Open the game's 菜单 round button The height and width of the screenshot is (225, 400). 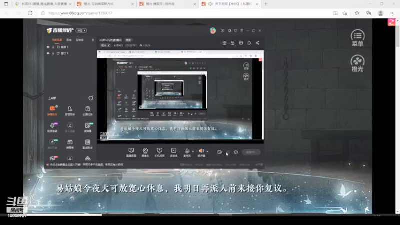(357, 38)
